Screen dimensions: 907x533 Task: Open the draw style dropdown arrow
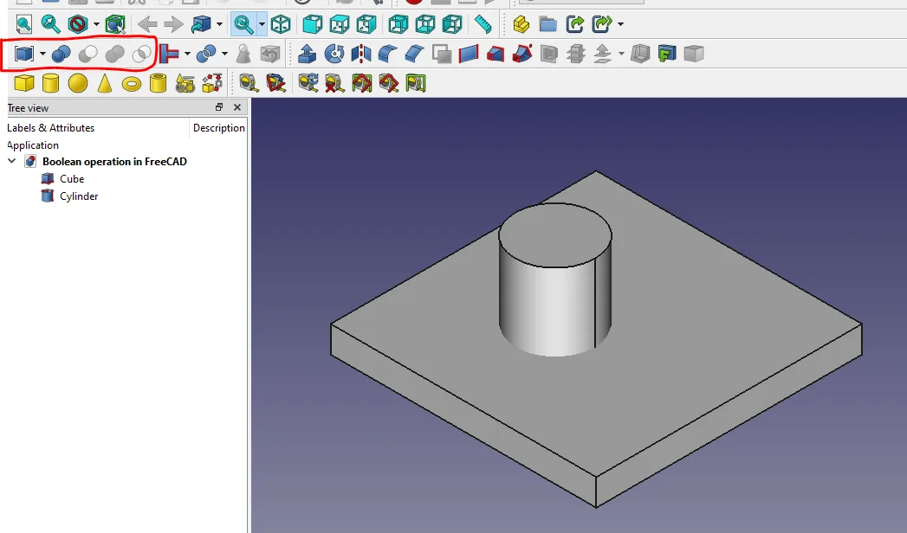tap(96, 24)
